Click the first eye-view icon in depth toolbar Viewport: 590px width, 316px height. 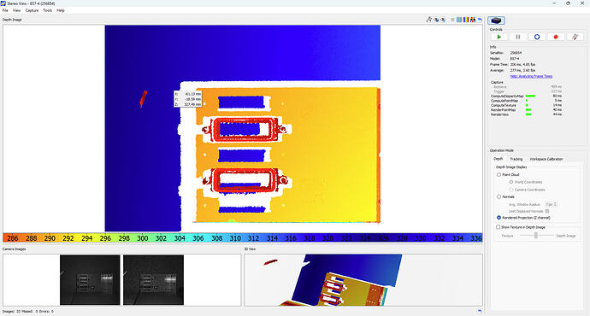coord(436,20)
